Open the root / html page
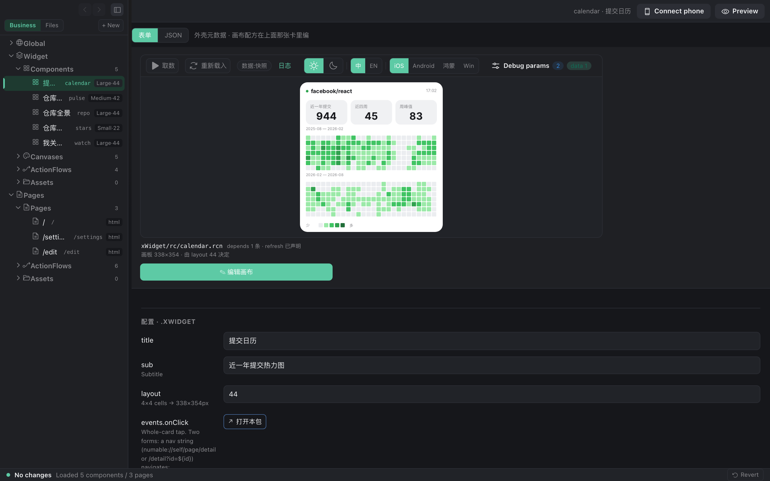 [64, 222]
